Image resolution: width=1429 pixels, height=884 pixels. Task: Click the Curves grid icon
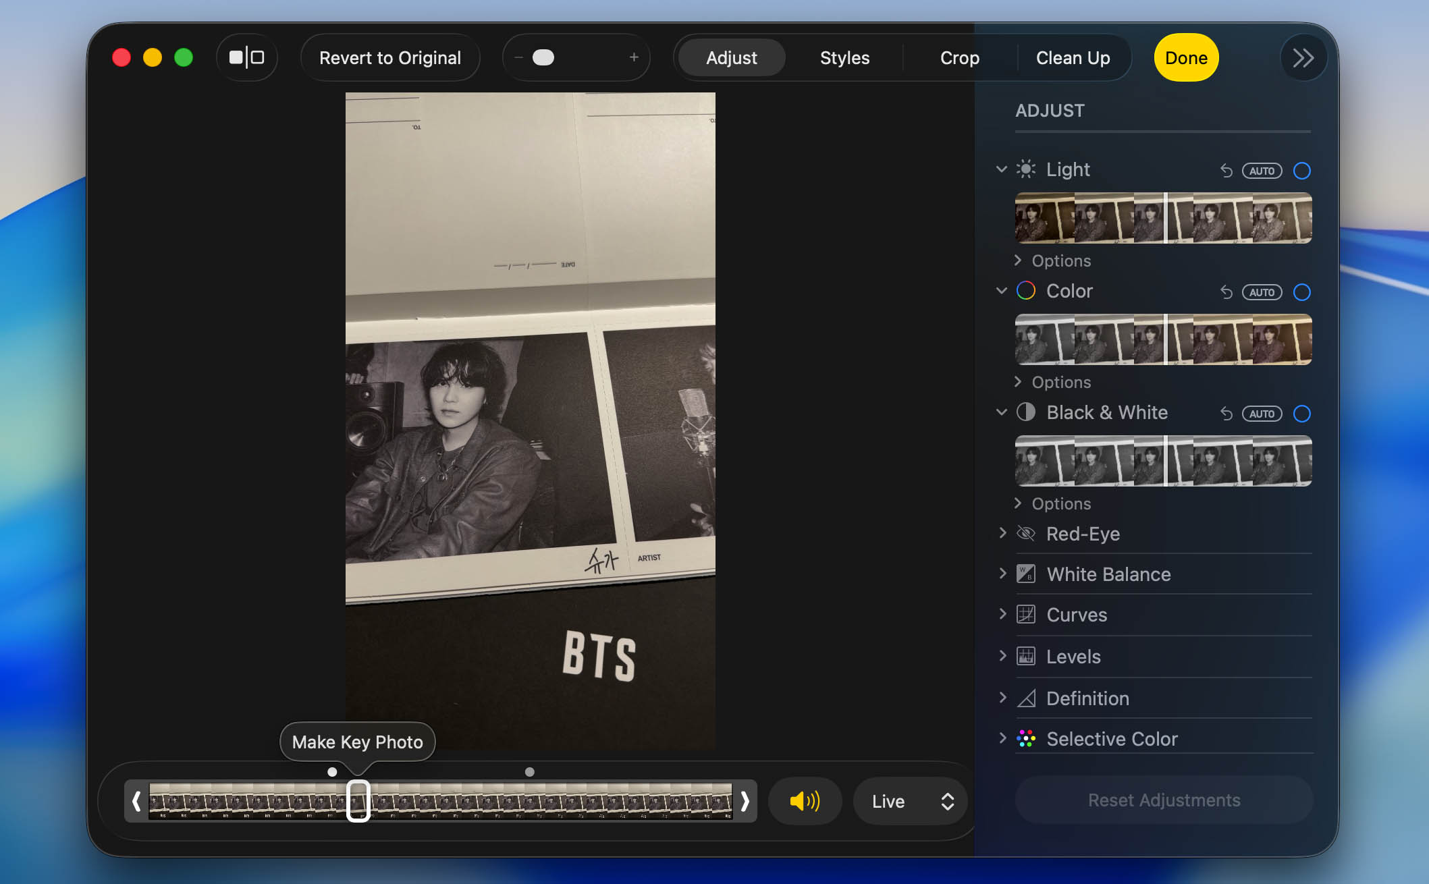coord(1026,615)
